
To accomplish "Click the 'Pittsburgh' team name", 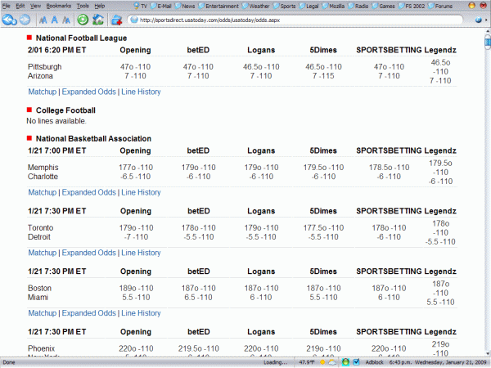I will click(x=44, y=67).
